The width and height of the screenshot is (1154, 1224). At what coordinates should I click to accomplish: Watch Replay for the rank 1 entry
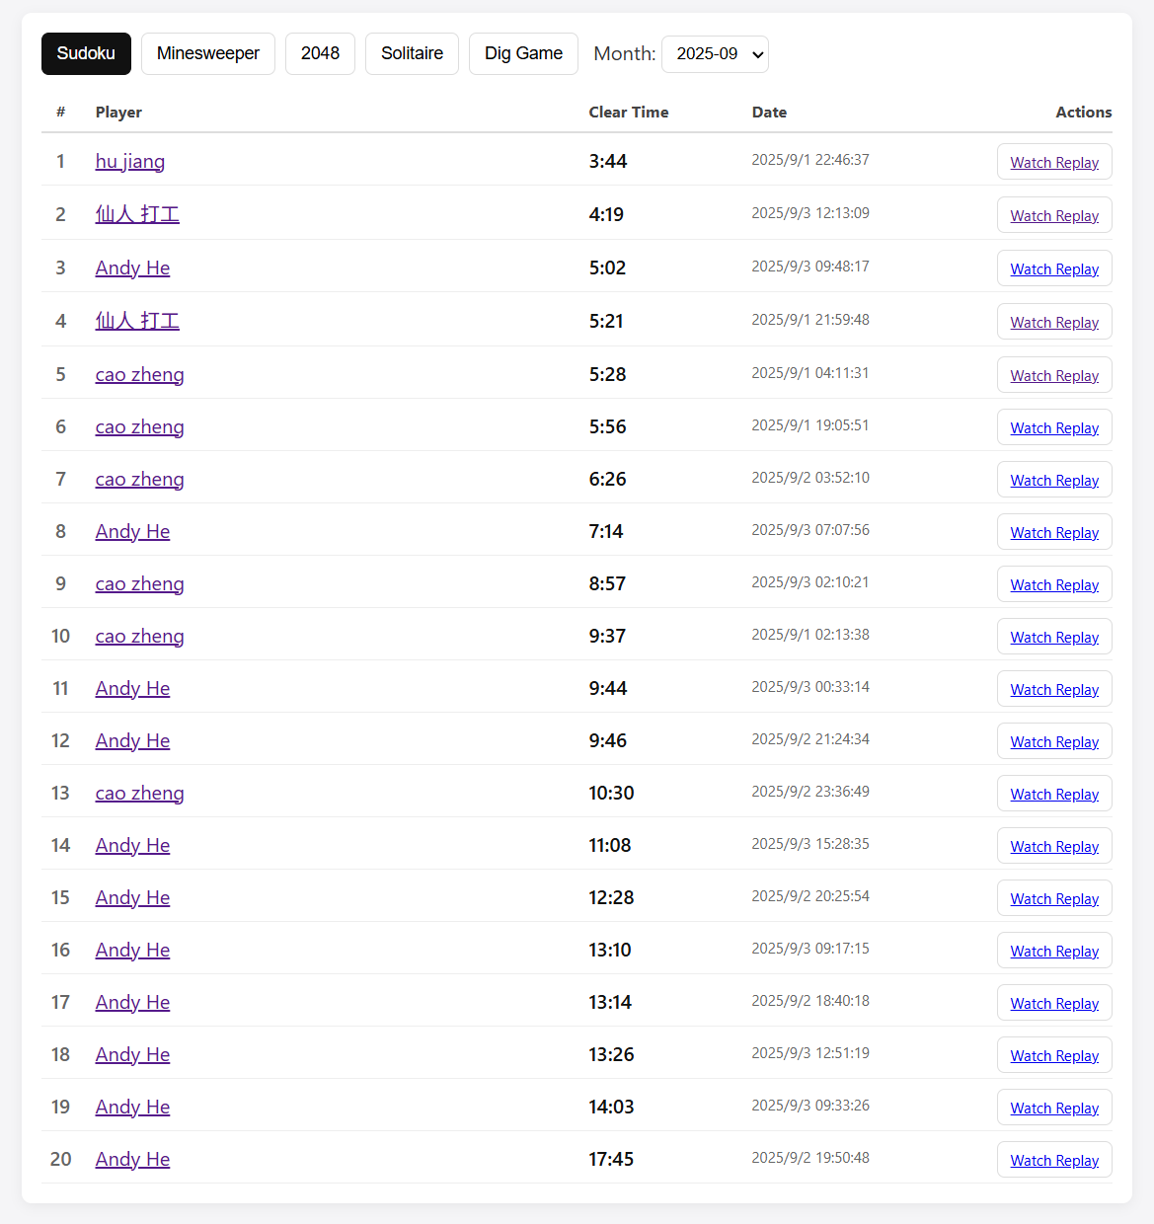click(1054, 162)
